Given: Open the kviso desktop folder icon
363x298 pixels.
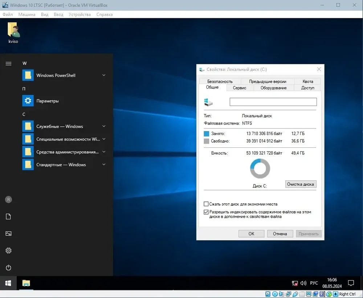Looking at the screenshot, I should pos(13,33).
